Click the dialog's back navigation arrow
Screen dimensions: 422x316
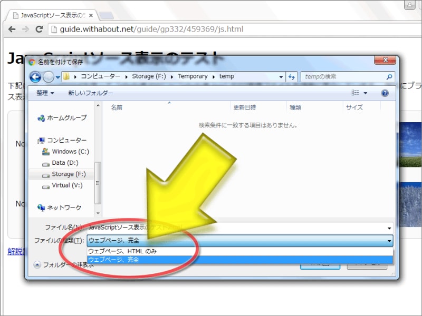tap(35, 77)
